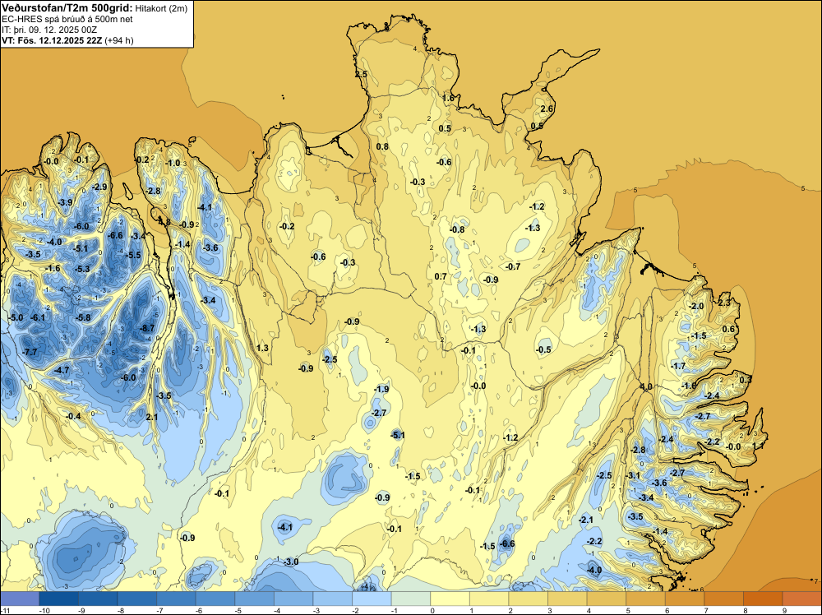Select the '9' label on the color scale
The image size is (822, 615).
coord(784,610)
